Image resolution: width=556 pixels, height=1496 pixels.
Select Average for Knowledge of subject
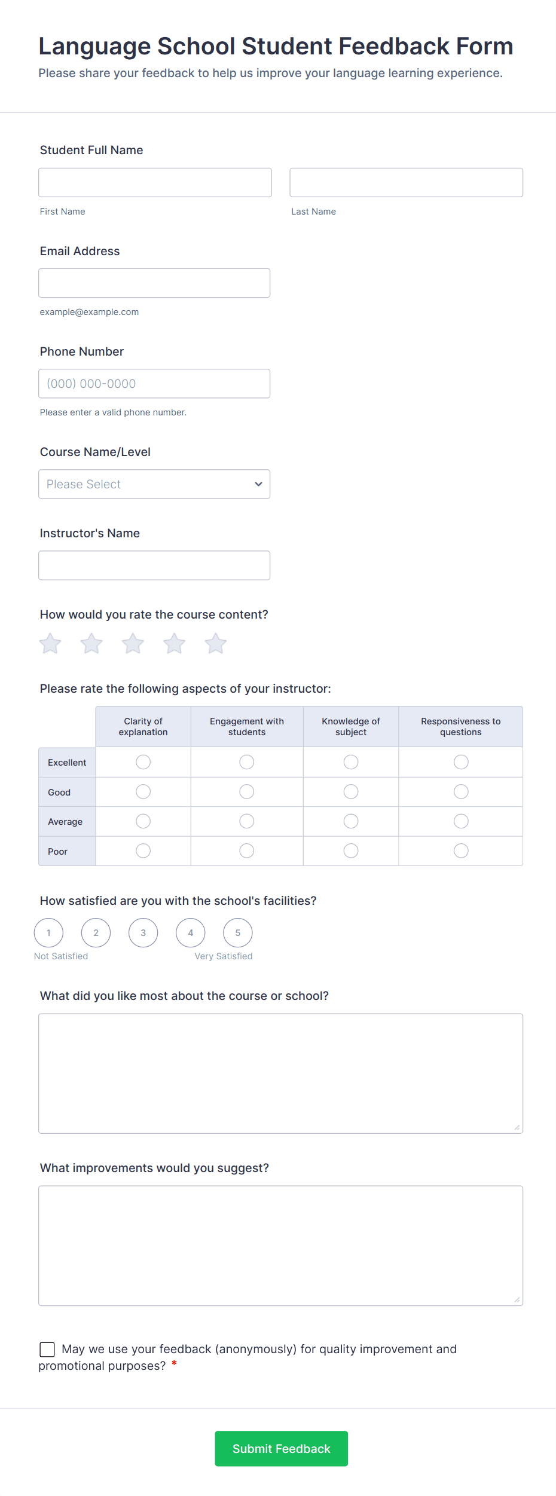tap(350, 821)
